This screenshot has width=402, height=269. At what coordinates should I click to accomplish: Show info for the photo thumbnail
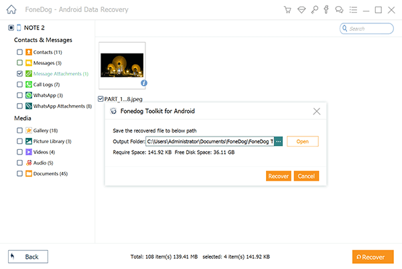coord(144,83)
